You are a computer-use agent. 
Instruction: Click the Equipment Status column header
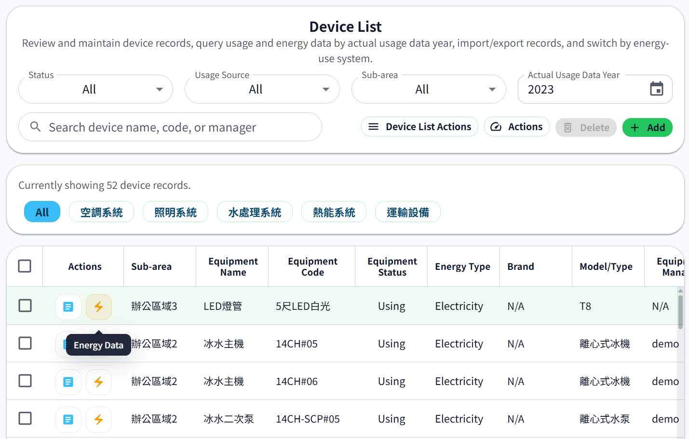pos(392,266)
